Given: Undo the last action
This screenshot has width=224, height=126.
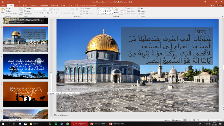Looking at the screenshot, I should [8, 2].
